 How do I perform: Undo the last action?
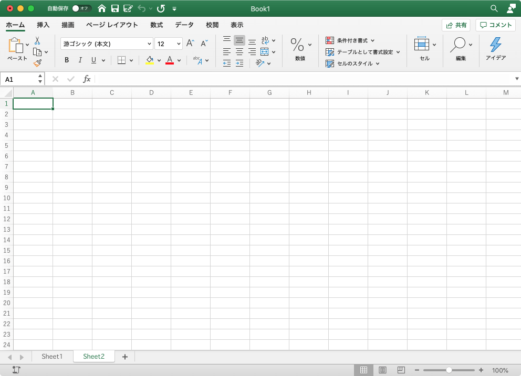142,8
